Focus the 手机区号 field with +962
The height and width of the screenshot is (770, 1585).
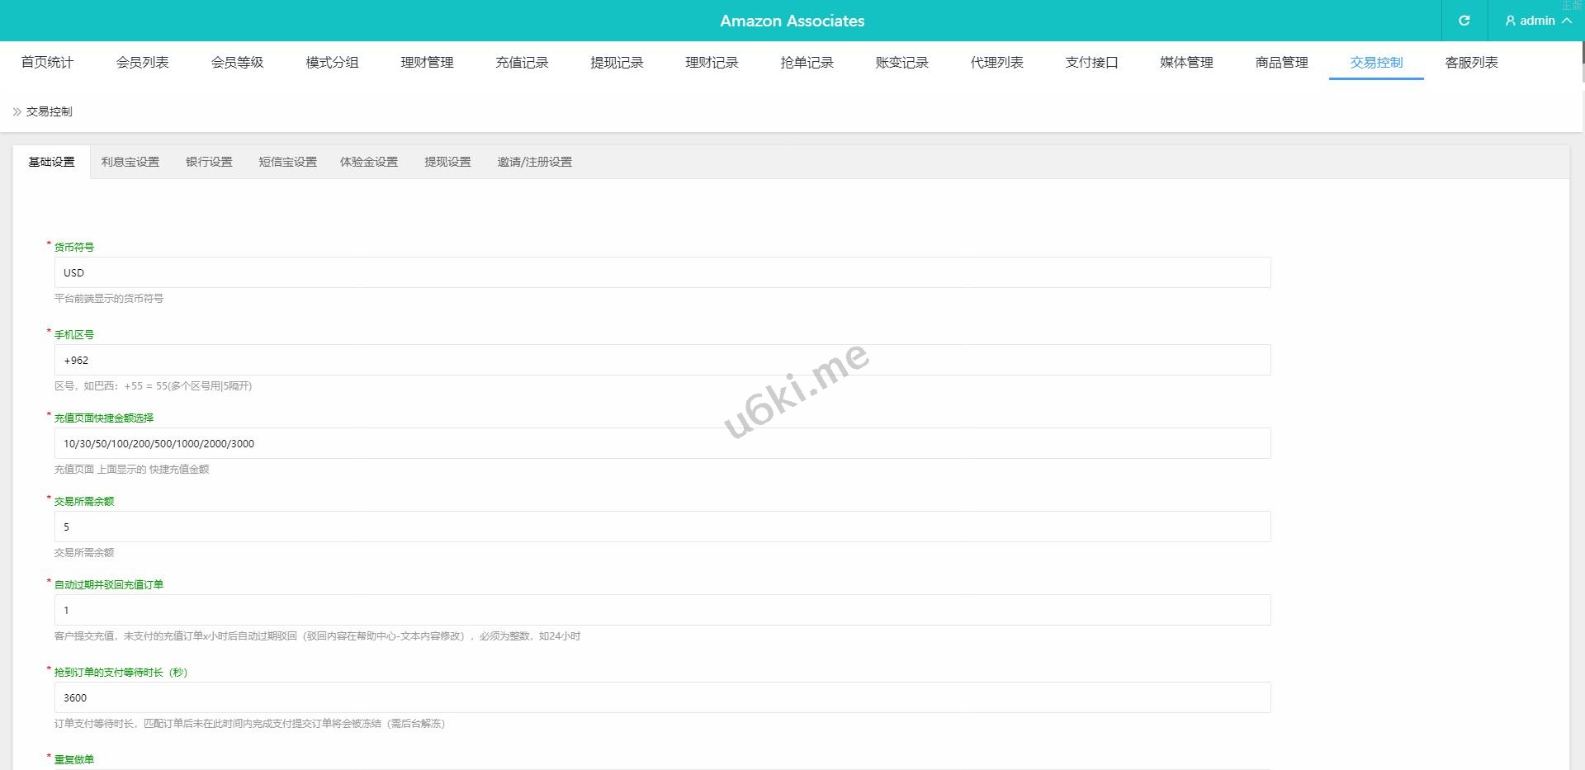click(x=662, y=360)
